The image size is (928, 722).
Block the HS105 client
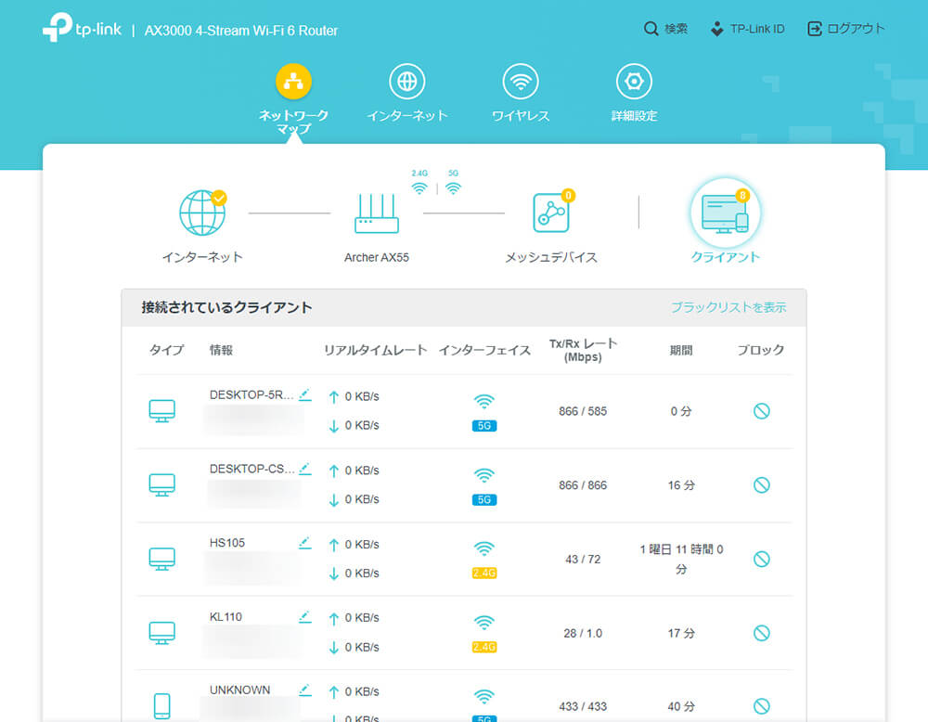762,559
